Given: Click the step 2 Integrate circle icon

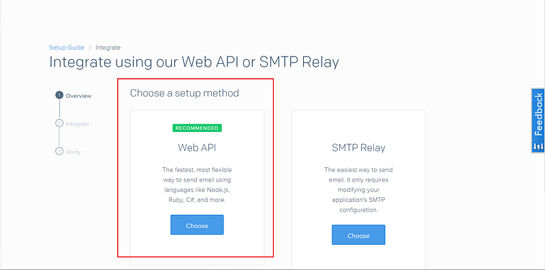Looking at the screenshot, I should point(59,123).
